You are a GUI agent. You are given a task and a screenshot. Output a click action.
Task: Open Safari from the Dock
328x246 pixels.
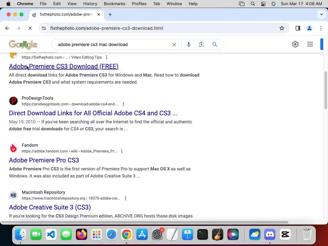111,234
